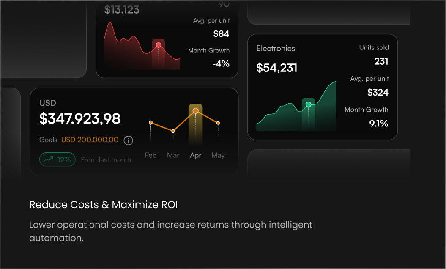Click the Electronics card title
446x269 pixels.
pyautogui.click(x=276, y=48)
